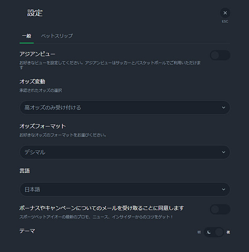Viewport: 249px width, 252px height.
Task: Click chevron arrow of デシマル dropdown
Action: 223,152
